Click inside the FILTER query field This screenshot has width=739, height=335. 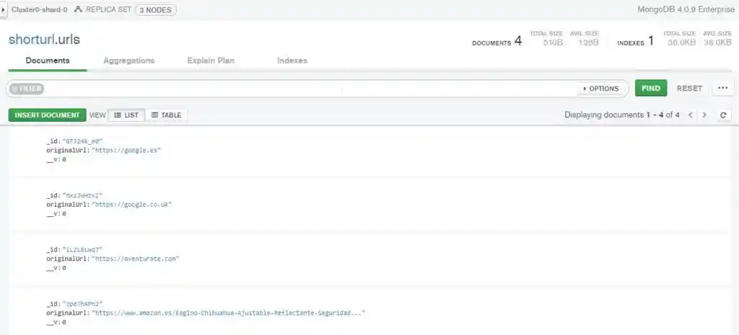pos(311,89)
